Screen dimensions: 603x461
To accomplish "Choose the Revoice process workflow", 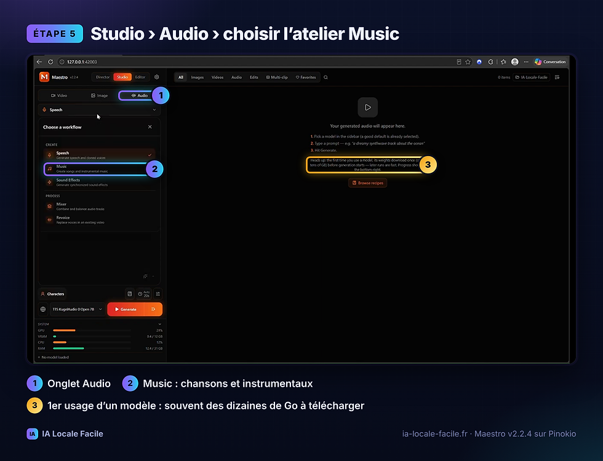I will pos(100,220).
